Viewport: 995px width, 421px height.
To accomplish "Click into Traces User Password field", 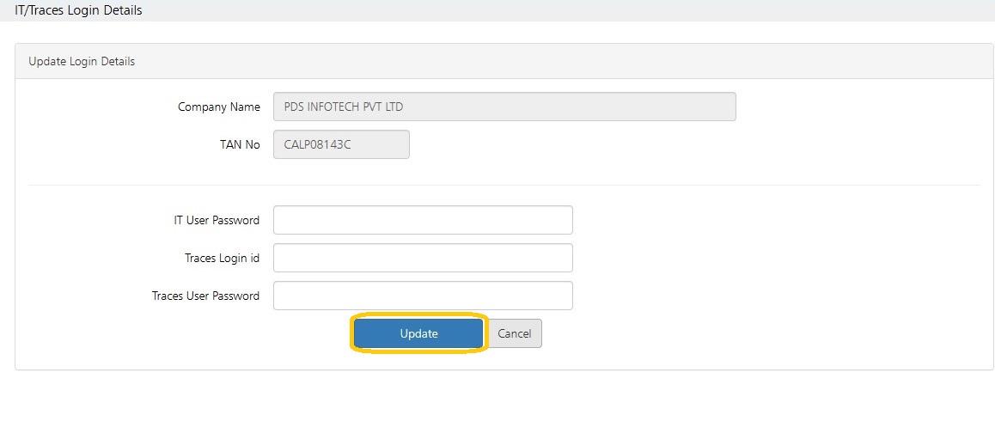I will (423, 296).
